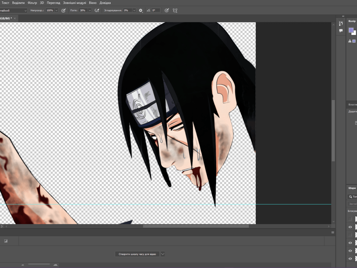357x268 pixels.
Task: Click horizontal scrollbar right arrow
Action: tap(328, 226)
